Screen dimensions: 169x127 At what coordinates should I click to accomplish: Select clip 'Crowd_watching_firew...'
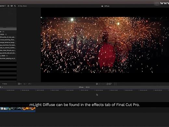pyautogui.click(x=7, y=40)
